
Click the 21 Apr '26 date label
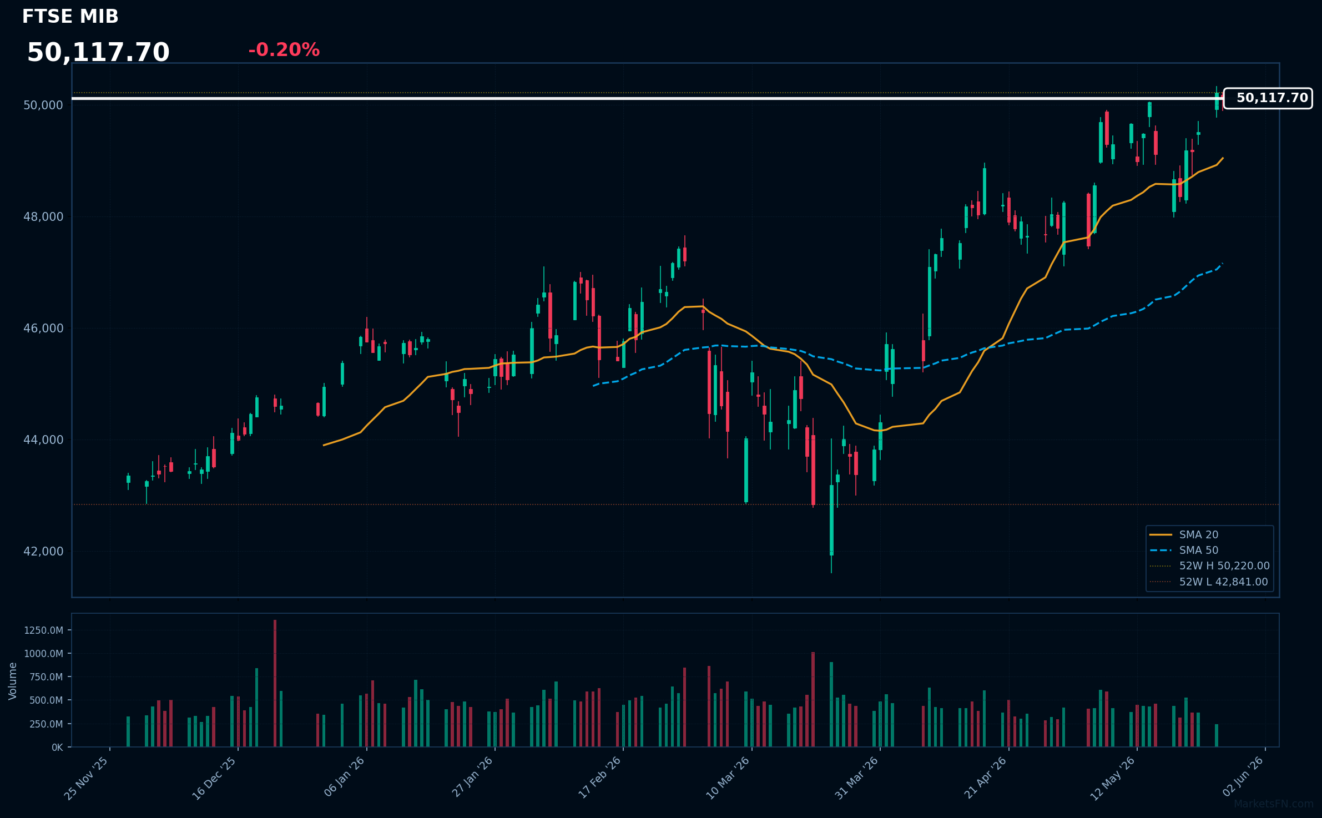(x=985, y=777)
